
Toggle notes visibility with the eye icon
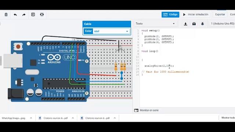pos(42,15)
